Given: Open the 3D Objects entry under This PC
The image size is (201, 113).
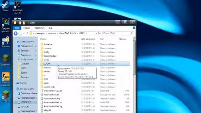Looking at the screenshot, I should 27,94.
